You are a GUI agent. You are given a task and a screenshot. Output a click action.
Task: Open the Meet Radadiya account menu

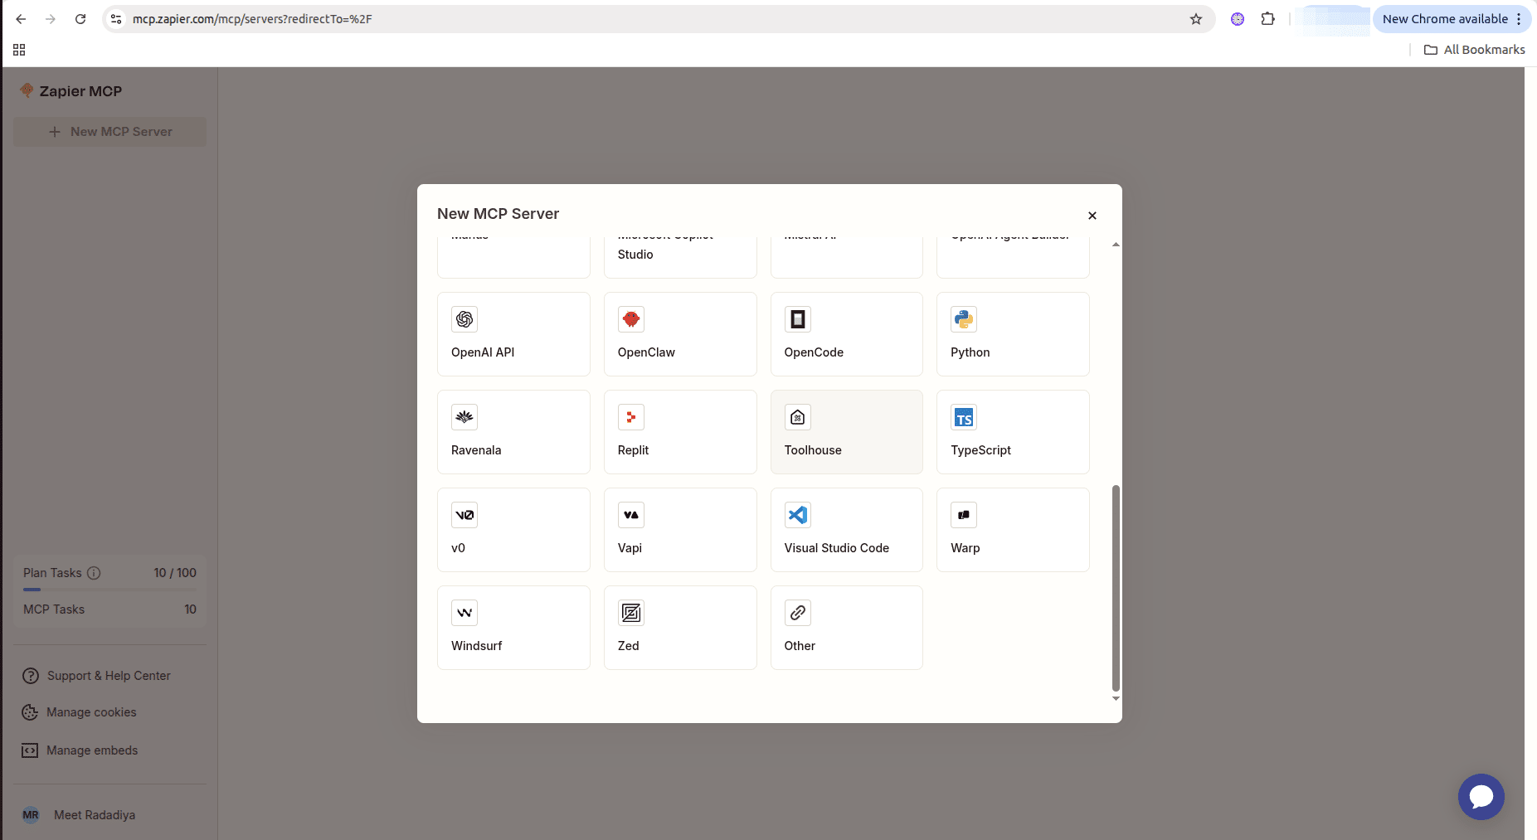click(80, 815)
